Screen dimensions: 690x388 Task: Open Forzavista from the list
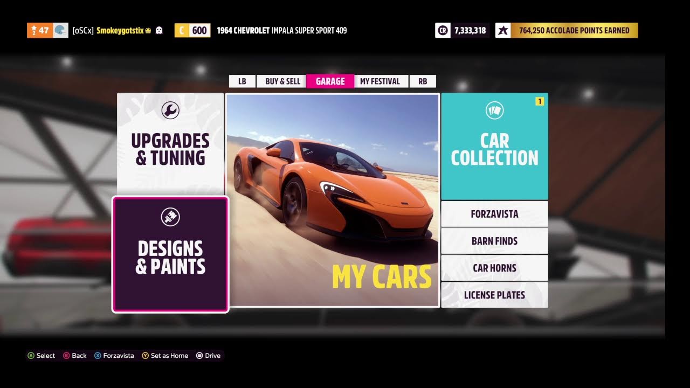point(494,214)
